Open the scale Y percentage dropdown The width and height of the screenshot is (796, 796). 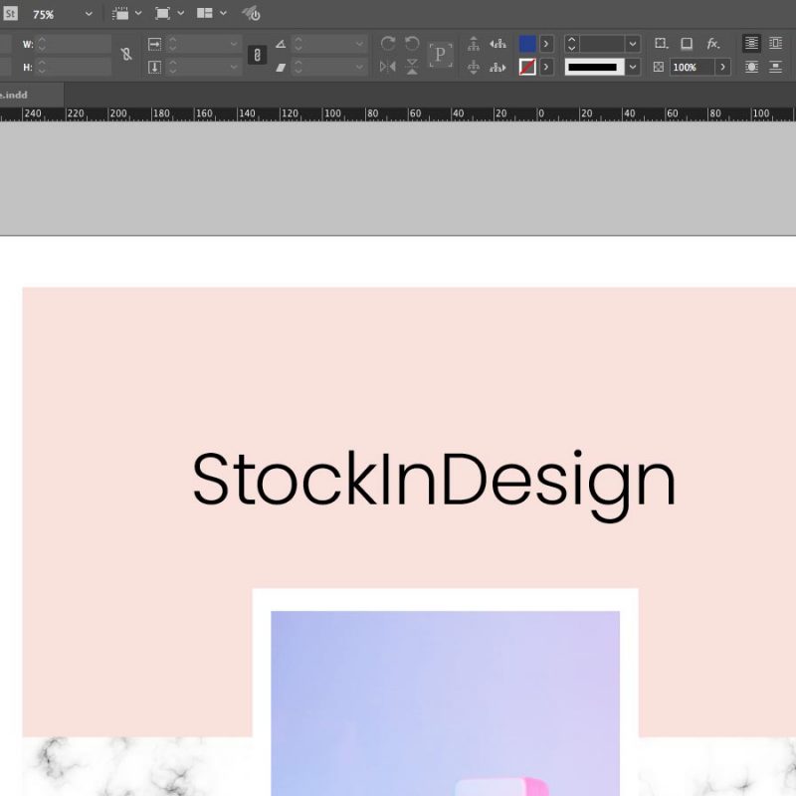[234, 67]
